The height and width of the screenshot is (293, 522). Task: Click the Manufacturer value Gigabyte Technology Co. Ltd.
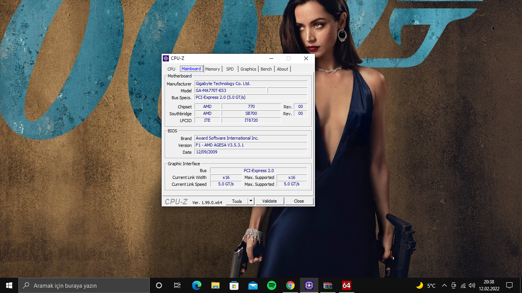pos(251,84)
